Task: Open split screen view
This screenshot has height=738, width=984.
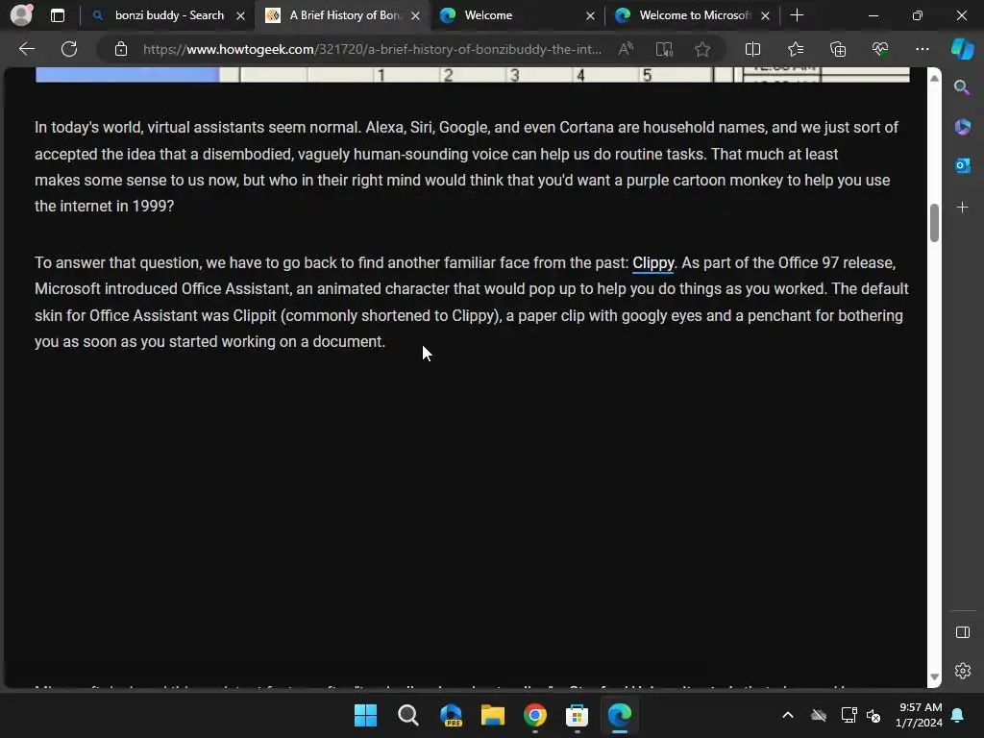Action: tap(752, 49)
